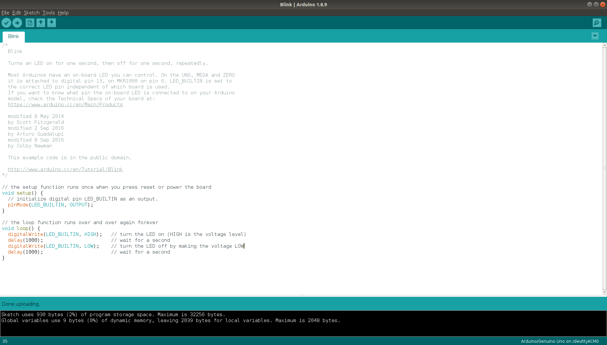Click the line number 35 in status bar
This screenshot has height=345, width=607.
click(x=5, y=341)
